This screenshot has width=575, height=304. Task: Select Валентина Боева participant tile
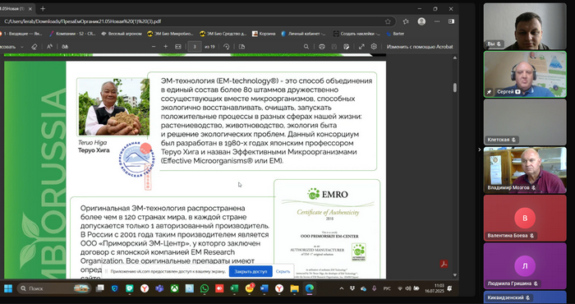click(525, 219)
